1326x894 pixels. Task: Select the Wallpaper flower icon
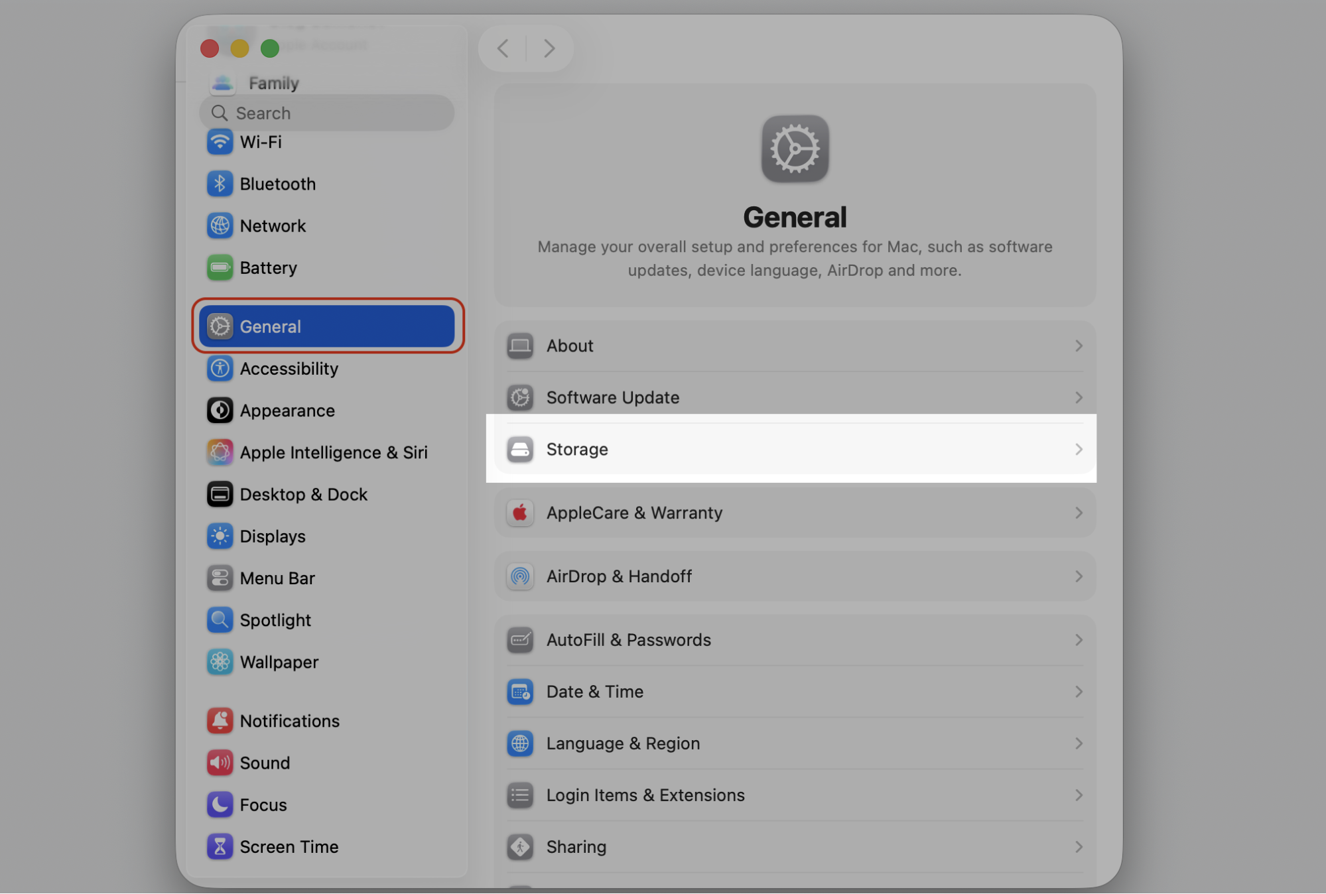click(220, 662)
